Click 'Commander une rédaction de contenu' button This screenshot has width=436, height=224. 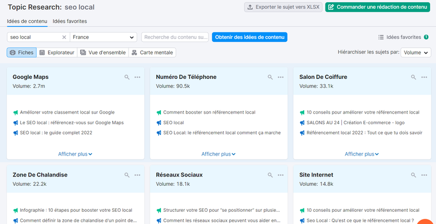click(378, 7)
